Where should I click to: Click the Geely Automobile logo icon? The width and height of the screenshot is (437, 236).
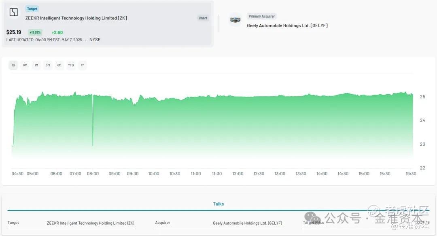(x=235, y=20)
